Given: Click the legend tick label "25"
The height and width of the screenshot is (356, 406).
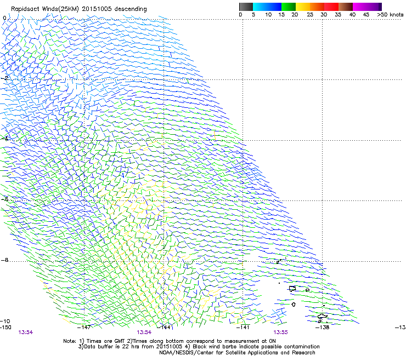Looking at the screenshot, I should pyautogui.click(x=310, y=15).
